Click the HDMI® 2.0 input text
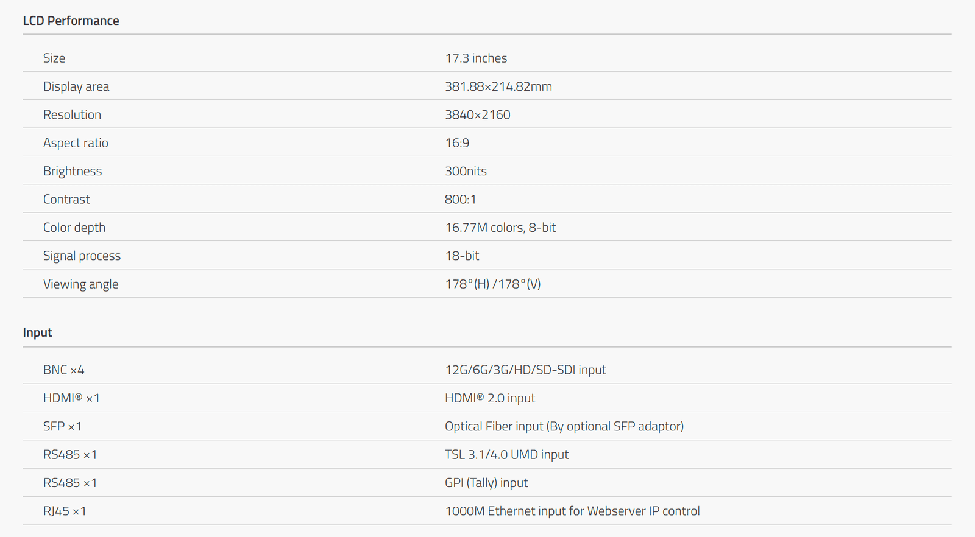Screen dimensions: 975x537 coord(490,398)
